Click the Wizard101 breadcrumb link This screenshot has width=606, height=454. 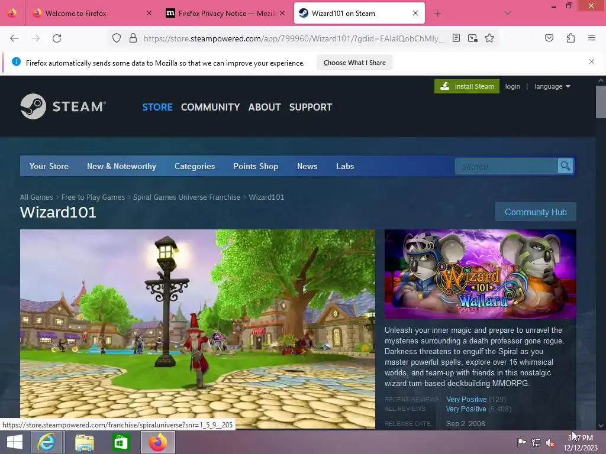[x=266, y=197]
